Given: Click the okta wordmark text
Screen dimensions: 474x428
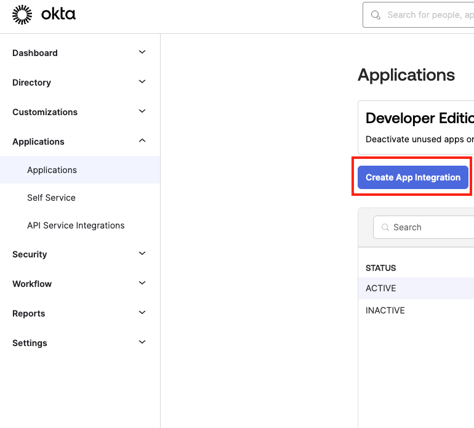Looking at the screenshot, I should [58, 14].
